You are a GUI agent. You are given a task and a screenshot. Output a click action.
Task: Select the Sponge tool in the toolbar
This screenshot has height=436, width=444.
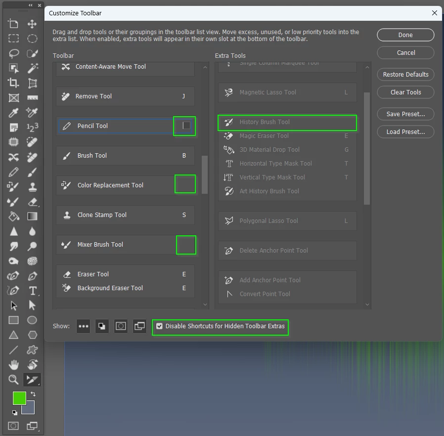click(x=32, y=261)
